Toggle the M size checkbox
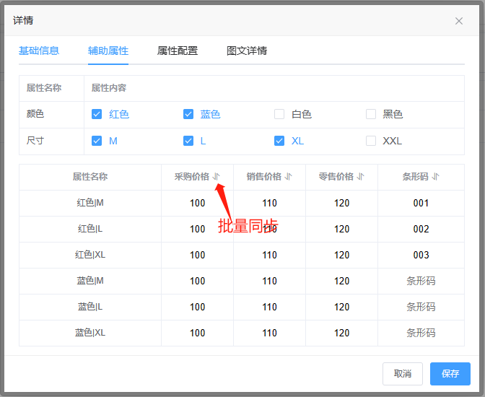Screen dimensions: 485x397 coord(97,141)
